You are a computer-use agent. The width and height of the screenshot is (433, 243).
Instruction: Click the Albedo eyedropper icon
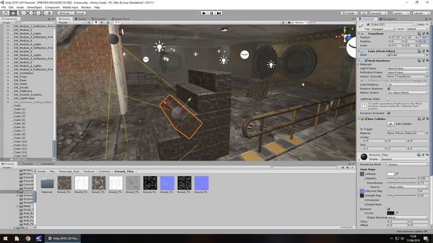tap(397, 174)
